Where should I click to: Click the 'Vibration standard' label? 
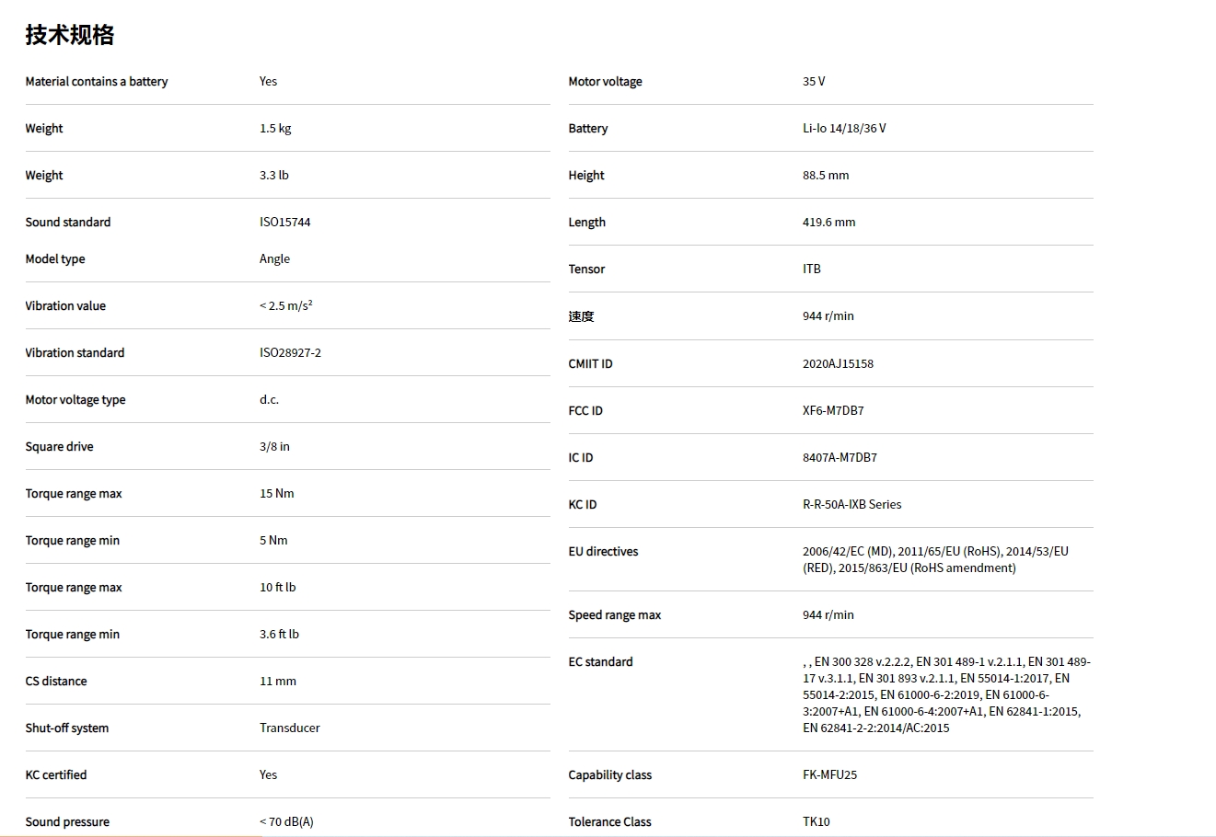coord(75,353)
